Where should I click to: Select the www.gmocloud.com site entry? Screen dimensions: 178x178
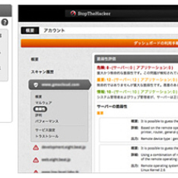click(x=60, y=85)
